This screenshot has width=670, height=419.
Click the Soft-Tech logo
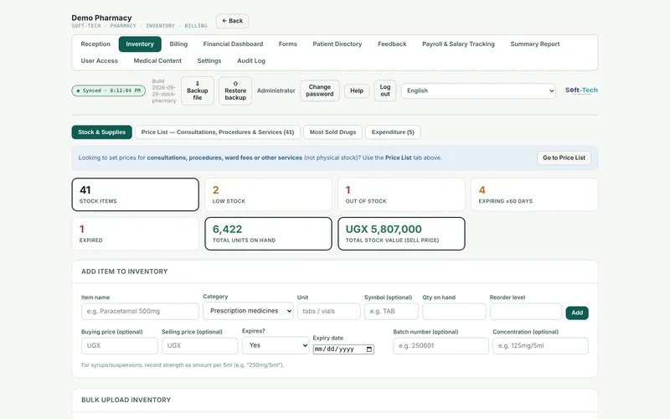pos(581,91)
